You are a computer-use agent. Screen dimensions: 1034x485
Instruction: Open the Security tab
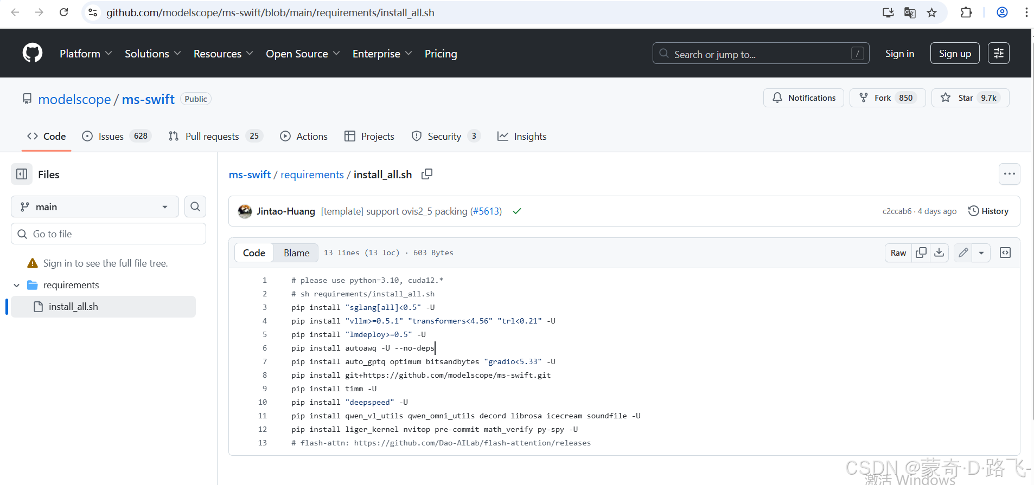(446, 136)
